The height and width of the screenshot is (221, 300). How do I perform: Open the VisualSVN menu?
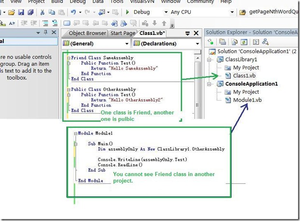click(x=142, y=1)
